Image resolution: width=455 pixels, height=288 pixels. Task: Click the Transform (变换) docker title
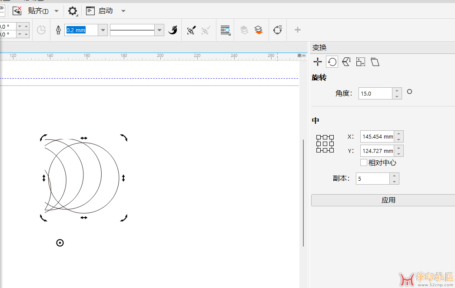pyautogui.click(x=319, y=47)
